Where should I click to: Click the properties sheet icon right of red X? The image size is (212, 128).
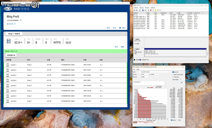point(153,10)
